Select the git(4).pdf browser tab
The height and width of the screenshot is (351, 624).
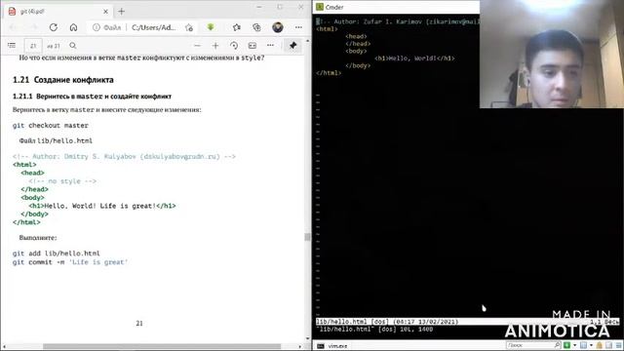pyautogui.click(x=58, y=12)
